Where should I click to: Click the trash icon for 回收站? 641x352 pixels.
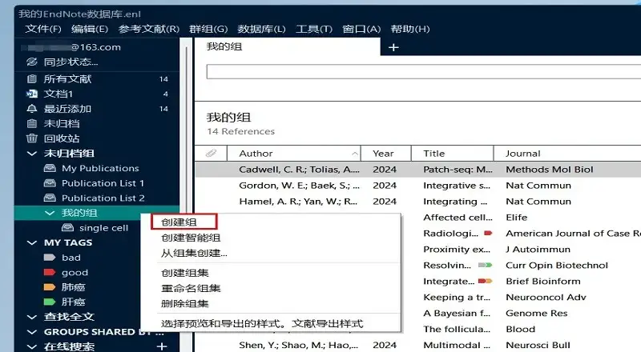pos(32,138)
